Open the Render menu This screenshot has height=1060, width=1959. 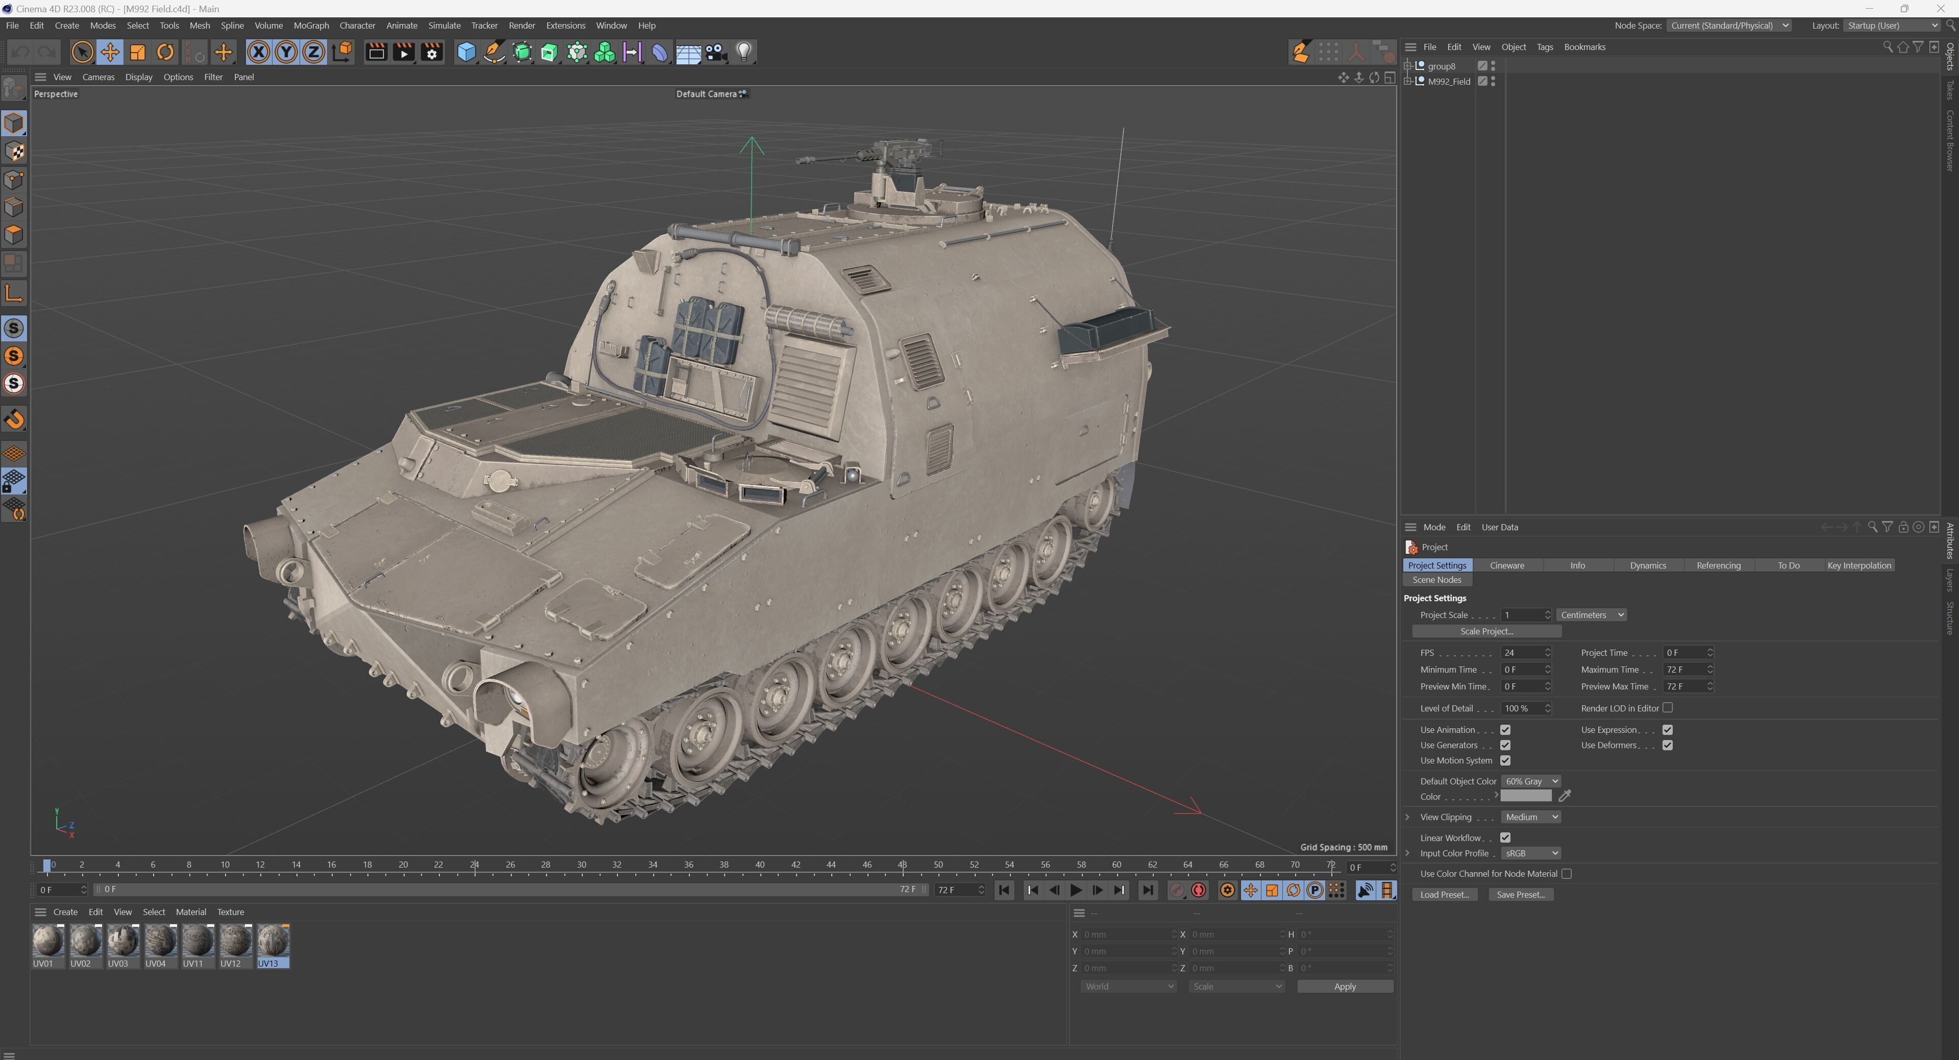point(522,26)
